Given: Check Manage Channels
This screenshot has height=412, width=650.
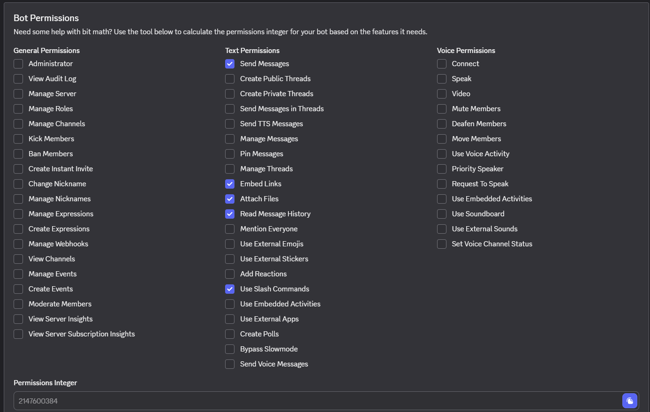Looking at the screenshot, I should click(x=18, y=124).
